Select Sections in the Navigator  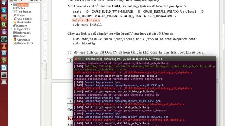click(22, 26)
